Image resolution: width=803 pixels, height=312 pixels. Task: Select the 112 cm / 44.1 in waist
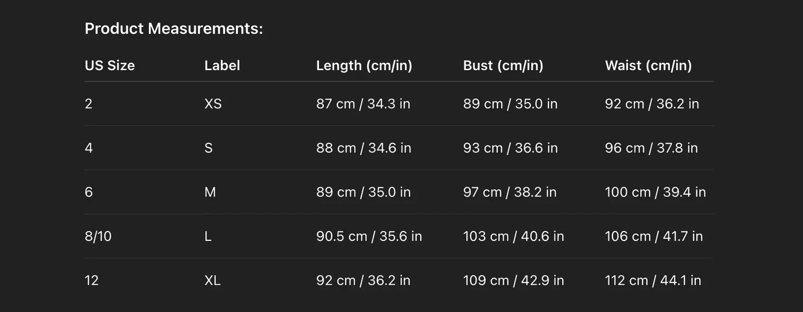[653, 280]
